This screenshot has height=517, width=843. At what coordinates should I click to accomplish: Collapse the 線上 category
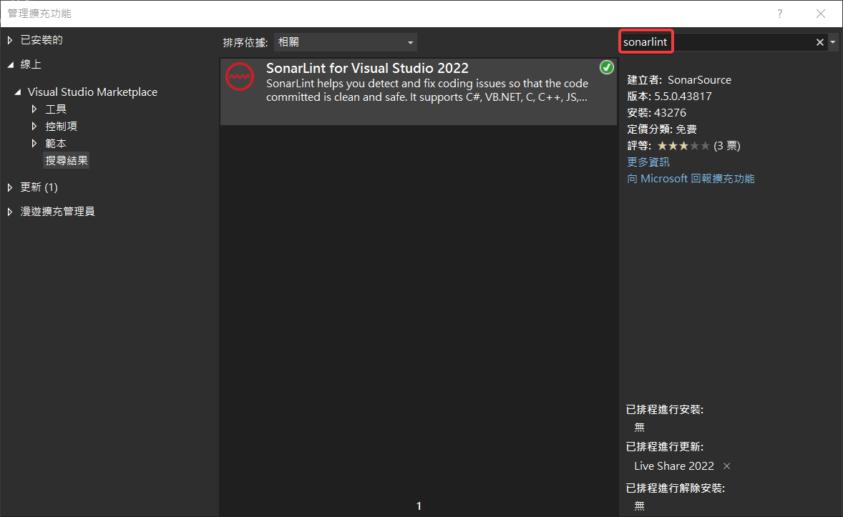click(x=10, y=64)
